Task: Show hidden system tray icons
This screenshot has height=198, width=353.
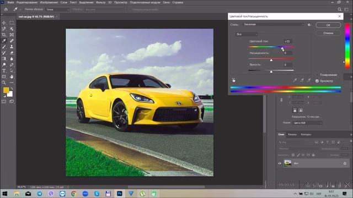Action: click(x=295, y=194)
